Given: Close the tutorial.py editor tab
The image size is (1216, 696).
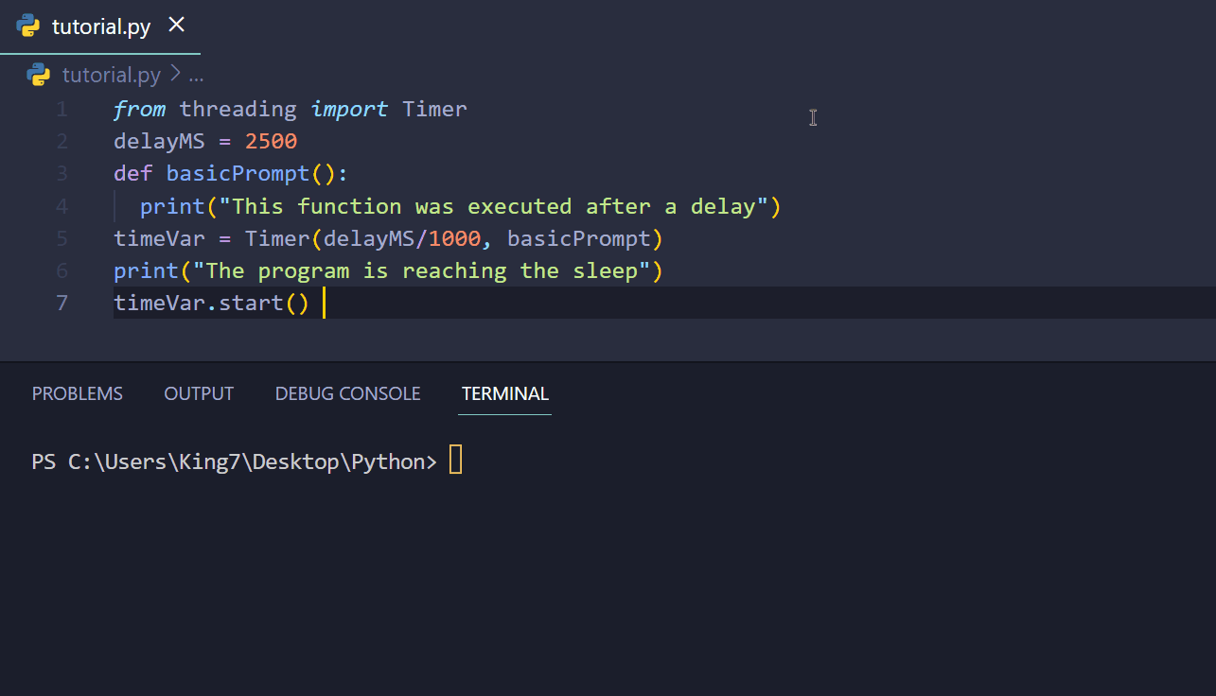Looking at the screenshot, I should tap(176, 25).
